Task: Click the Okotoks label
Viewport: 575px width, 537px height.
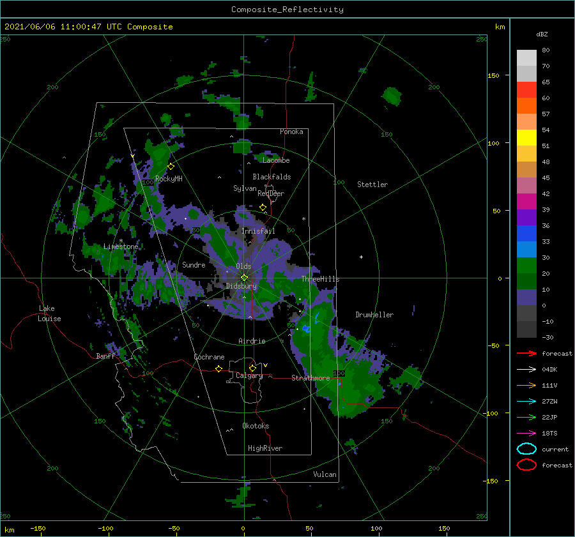Action: click(x=256, y=426)
